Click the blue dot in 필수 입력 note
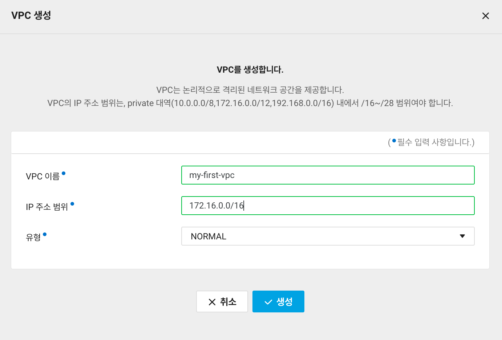Image resolution: width=502 pixels, height=340 pixels. [x=394, y=140]
